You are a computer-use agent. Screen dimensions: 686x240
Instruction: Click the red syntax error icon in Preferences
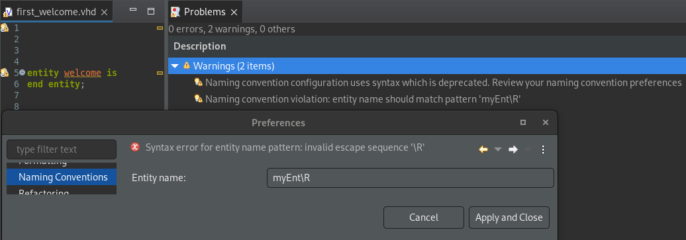[136, 147]
